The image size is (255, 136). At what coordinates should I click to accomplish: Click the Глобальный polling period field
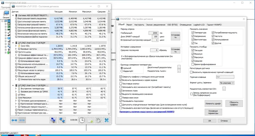tap(153, 33)
